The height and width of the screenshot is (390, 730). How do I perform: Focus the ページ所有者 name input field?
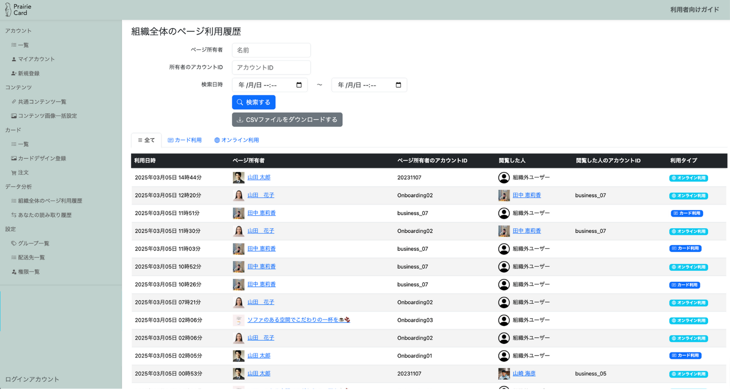[x=271, y=50]
